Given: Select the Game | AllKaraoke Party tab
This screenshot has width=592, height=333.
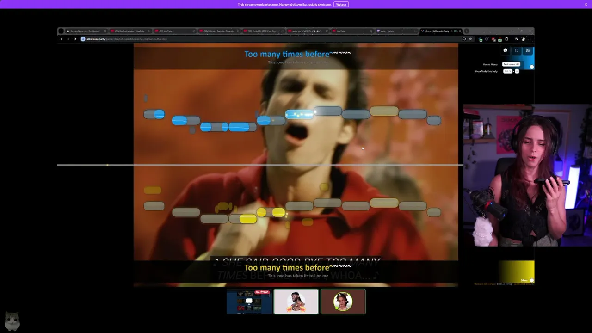Looking at the screenshot, I should pyautogui.click(x=441, y=31).
